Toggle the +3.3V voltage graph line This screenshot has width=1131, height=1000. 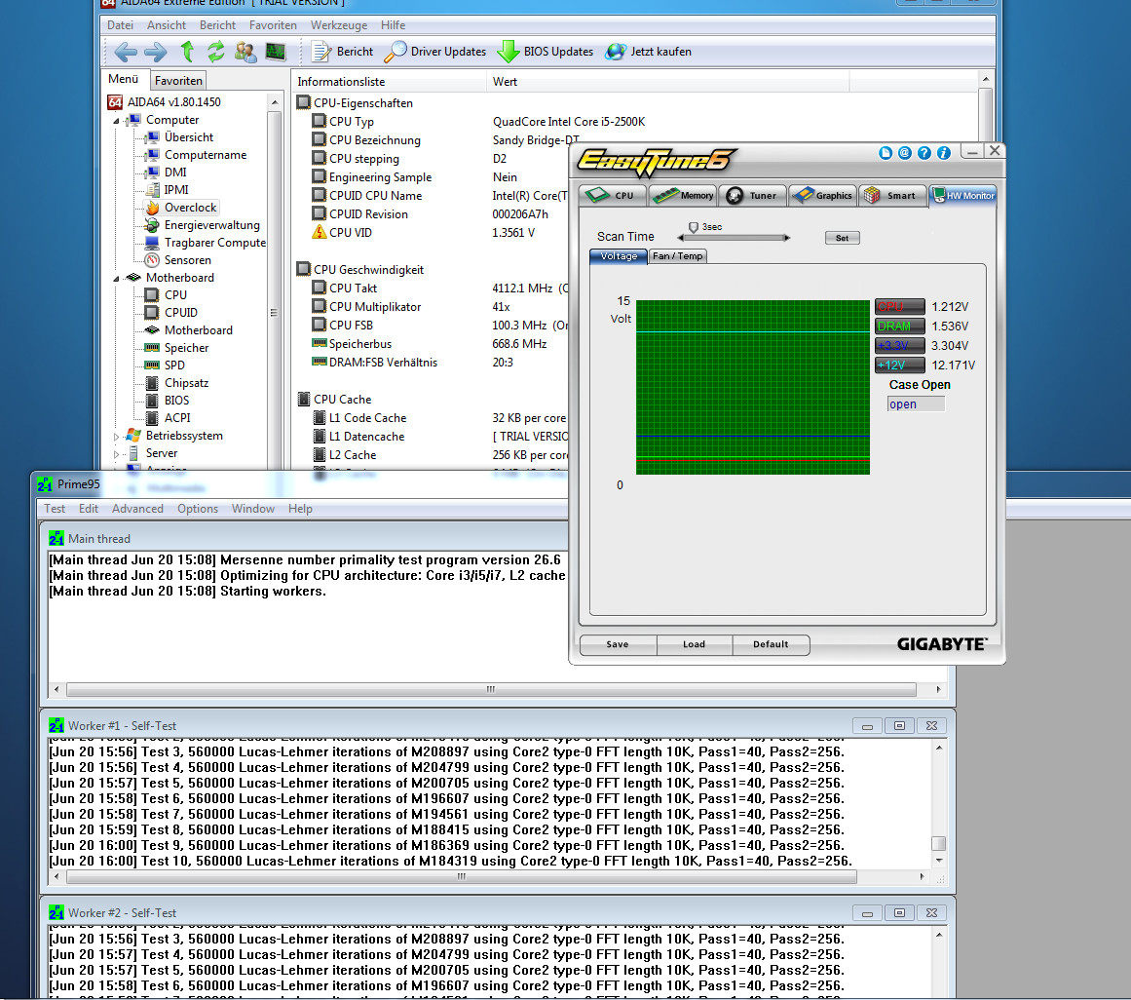point(899,346)
